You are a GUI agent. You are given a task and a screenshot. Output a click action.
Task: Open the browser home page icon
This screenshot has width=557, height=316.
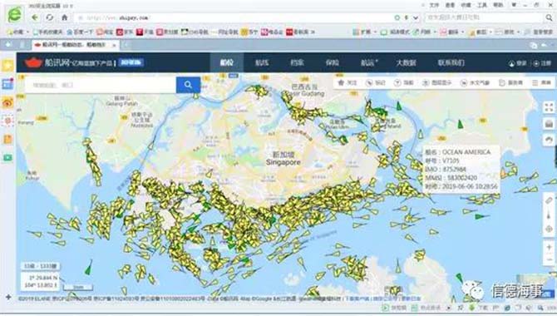[65, 17]
